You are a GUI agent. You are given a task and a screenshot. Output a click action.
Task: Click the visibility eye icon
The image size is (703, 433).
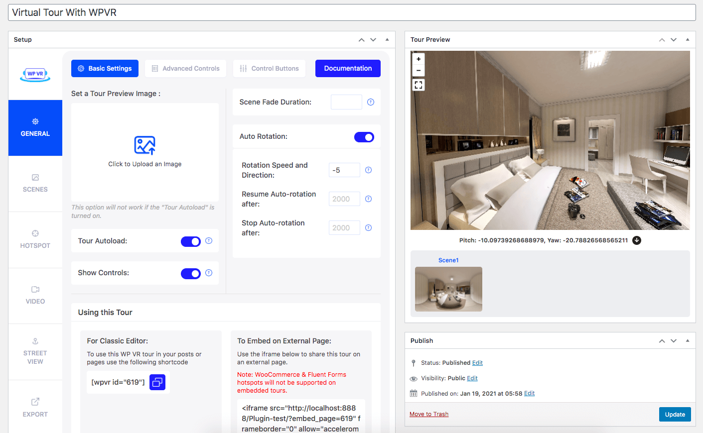[x=414, y=378]
